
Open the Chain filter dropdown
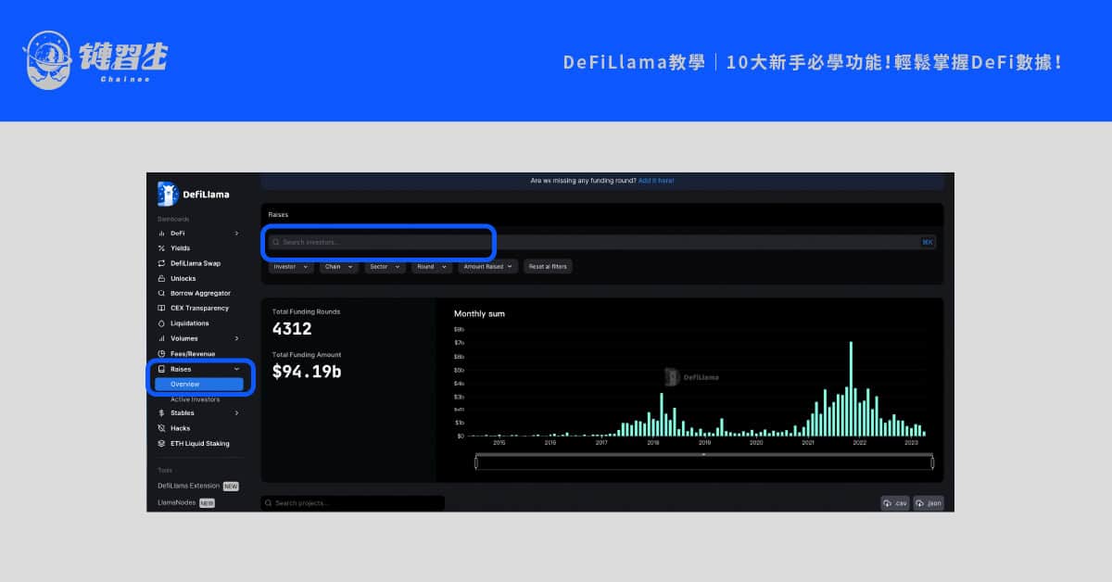[339, 266]
